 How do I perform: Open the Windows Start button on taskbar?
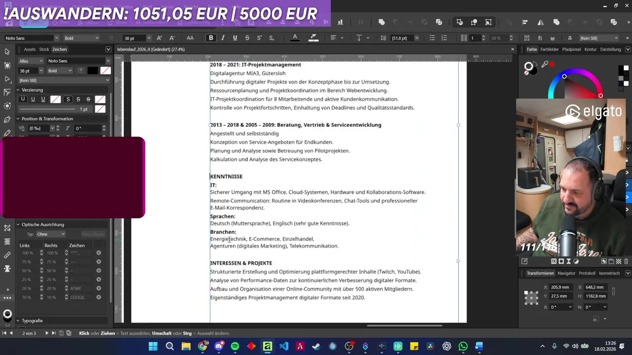point(153,346)
